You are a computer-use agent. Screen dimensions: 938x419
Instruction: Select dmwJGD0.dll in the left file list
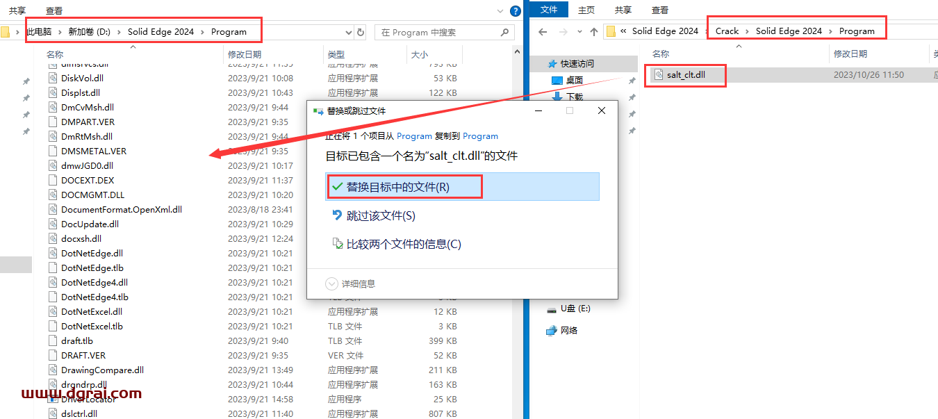87,165
